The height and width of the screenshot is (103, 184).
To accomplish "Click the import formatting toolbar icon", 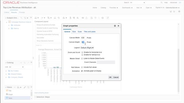I will point(87,18).
